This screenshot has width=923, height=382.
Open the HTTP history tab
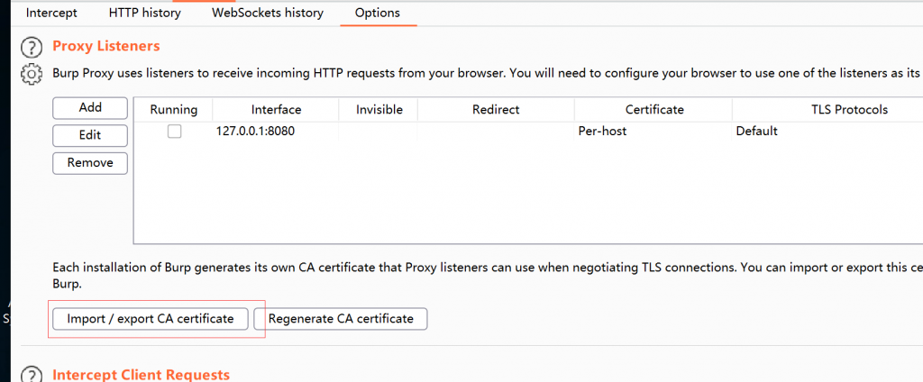[x=144, y=14]
